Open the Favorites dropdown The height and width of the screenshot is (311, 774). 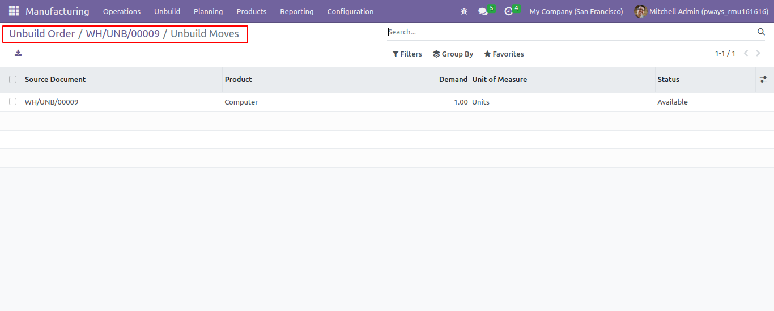(x=504, y=54)
